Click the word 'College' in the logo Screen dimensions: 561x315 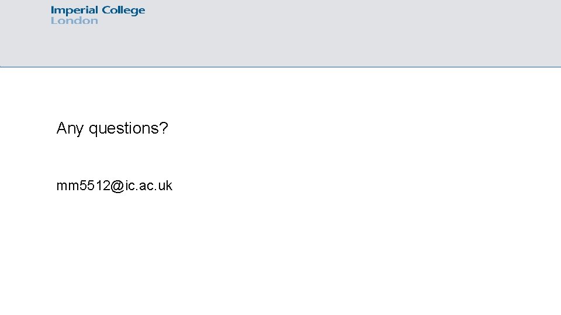pos(123,10)
